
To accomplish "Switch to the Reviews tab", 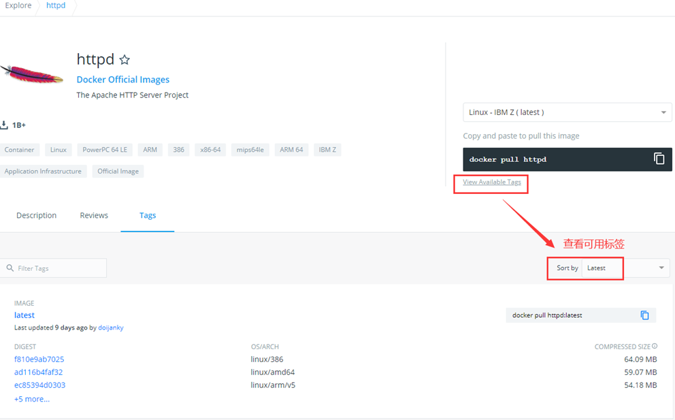I will (94, 215).
